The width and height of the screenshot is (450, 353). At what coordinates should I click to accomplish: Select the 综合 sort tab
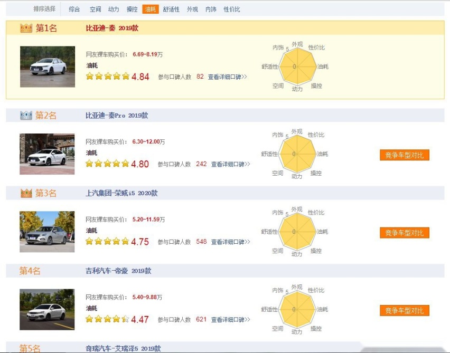point(74,9)
